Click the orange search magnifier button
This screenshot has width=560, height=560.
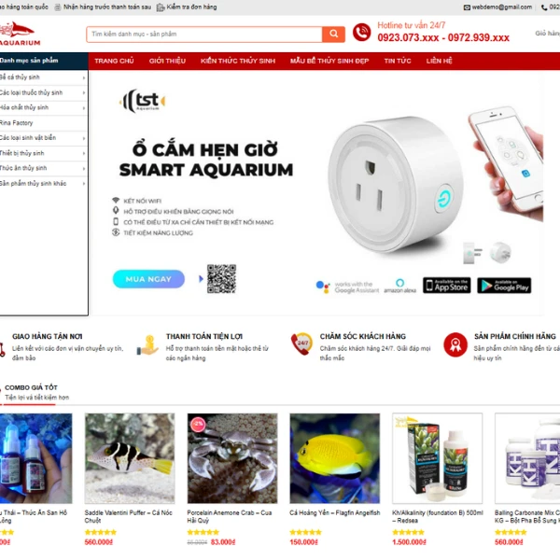point(333,34)
